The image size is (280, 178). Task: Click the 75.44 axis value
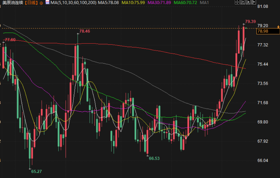pyautogui.click(x=263, y=64)
